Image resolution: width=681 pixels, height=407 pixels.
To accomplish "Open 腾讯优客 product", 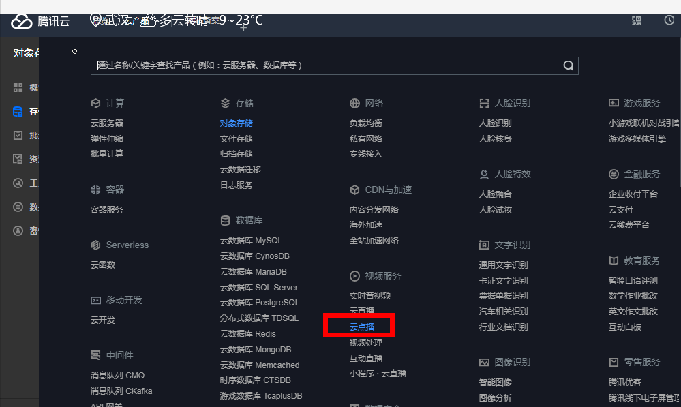I will pos(624,382).
